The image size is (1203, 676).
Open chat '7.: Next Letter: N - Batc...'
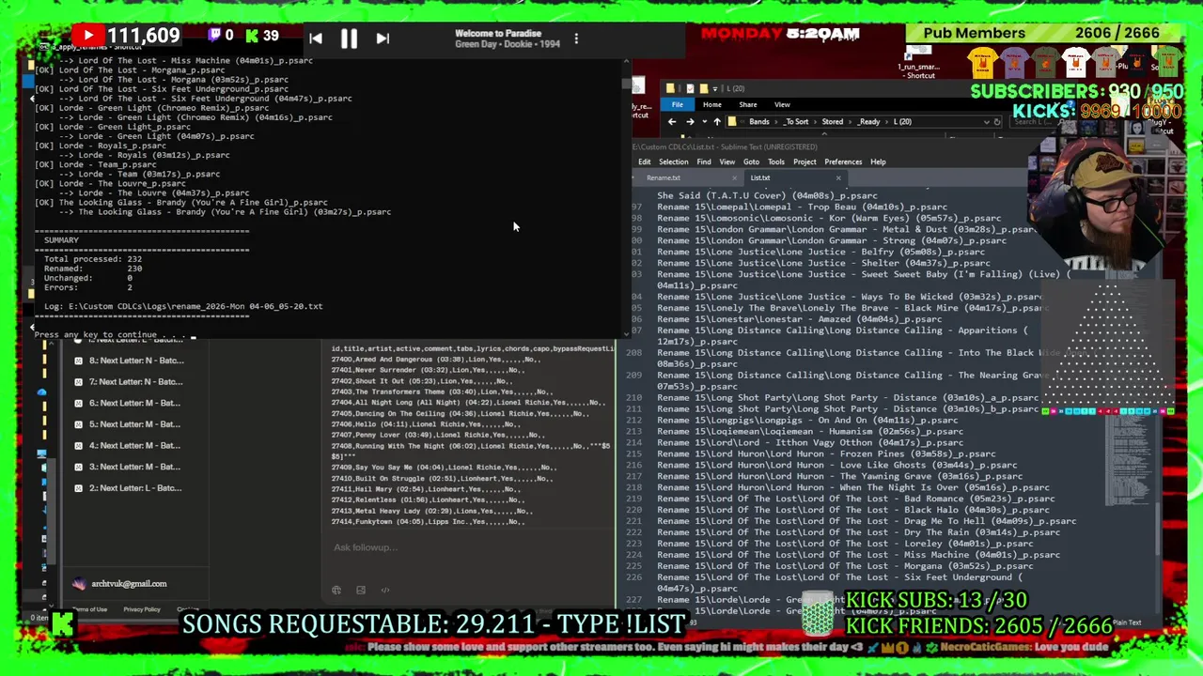tap(135, 382)
